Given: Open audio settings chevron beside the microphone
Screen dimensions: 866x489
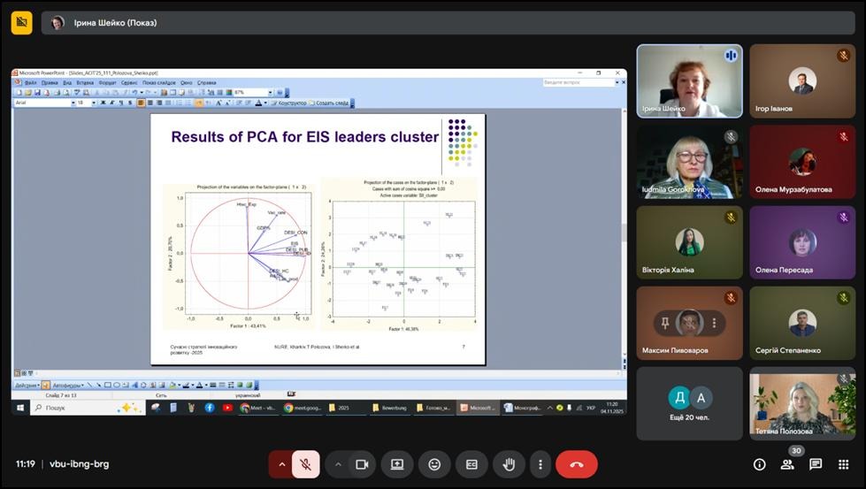Looking at the screenshot, I should (282, 464).
